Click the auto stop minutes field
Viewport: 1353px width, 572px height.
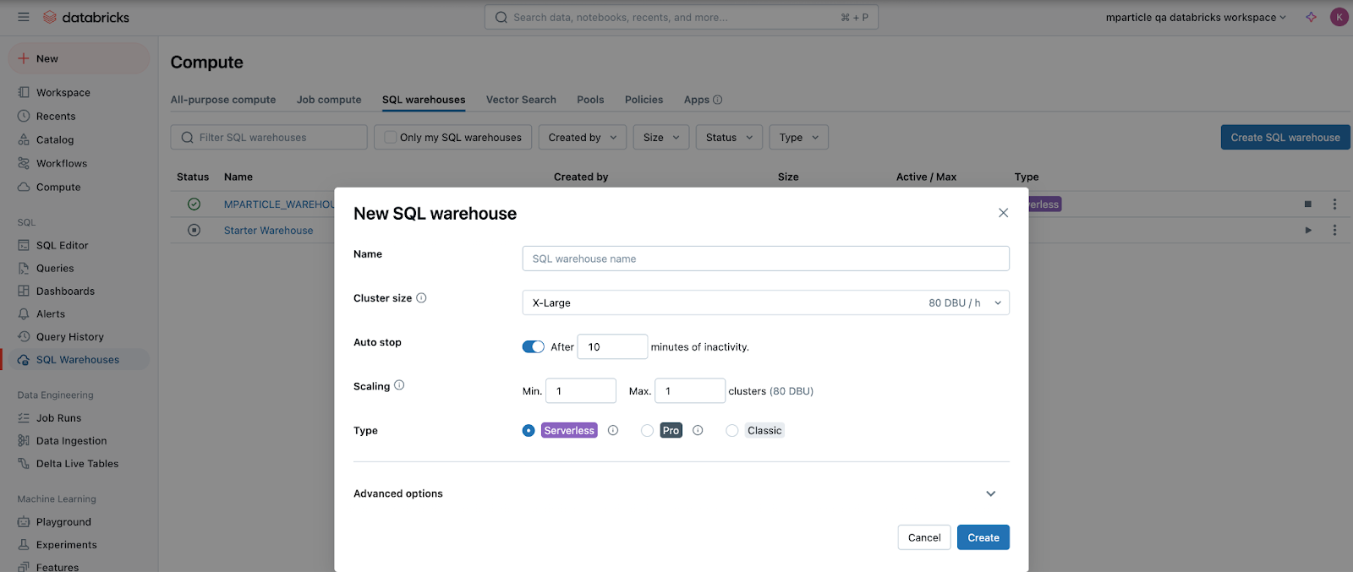(612, 346)
